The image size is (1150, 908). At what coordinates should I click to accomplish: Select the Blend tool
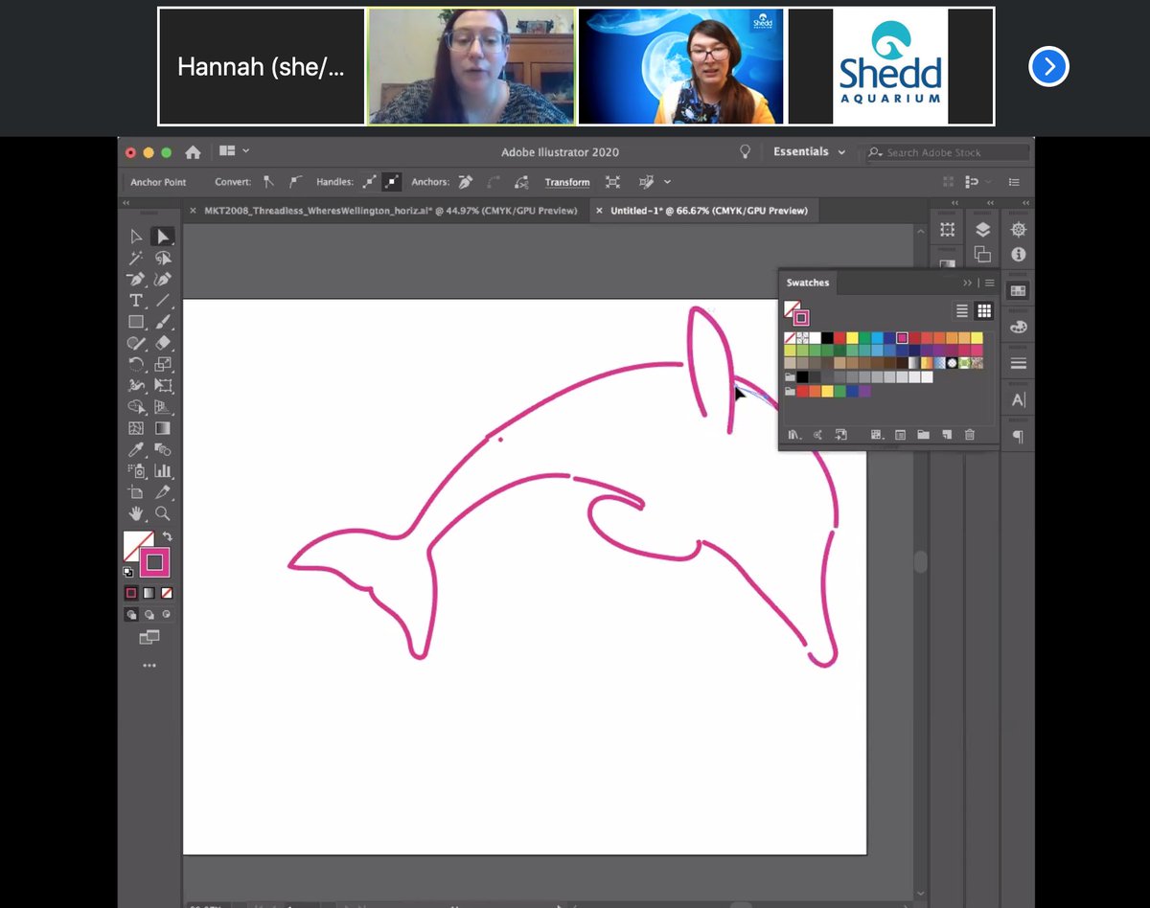[163, 449]
